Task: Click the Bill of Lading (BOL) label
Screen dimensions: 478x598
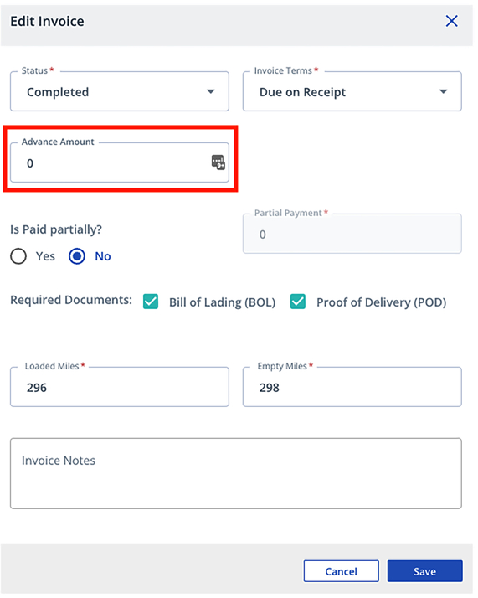Action: click(x=222, y=302)
